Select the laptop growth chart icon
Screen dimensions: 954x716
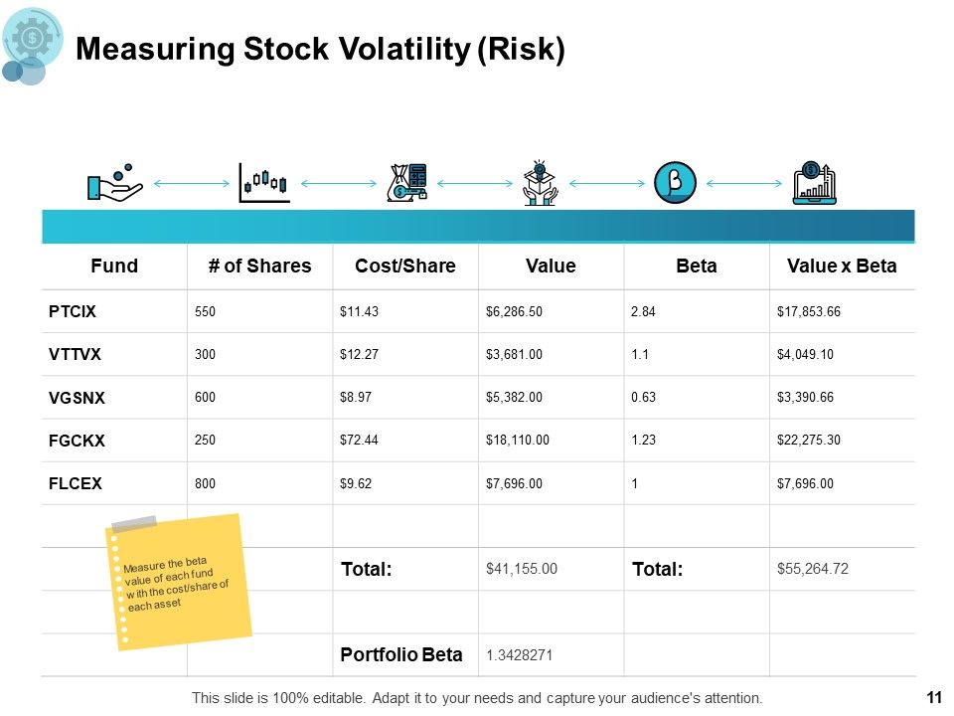(x=815, y=183)
